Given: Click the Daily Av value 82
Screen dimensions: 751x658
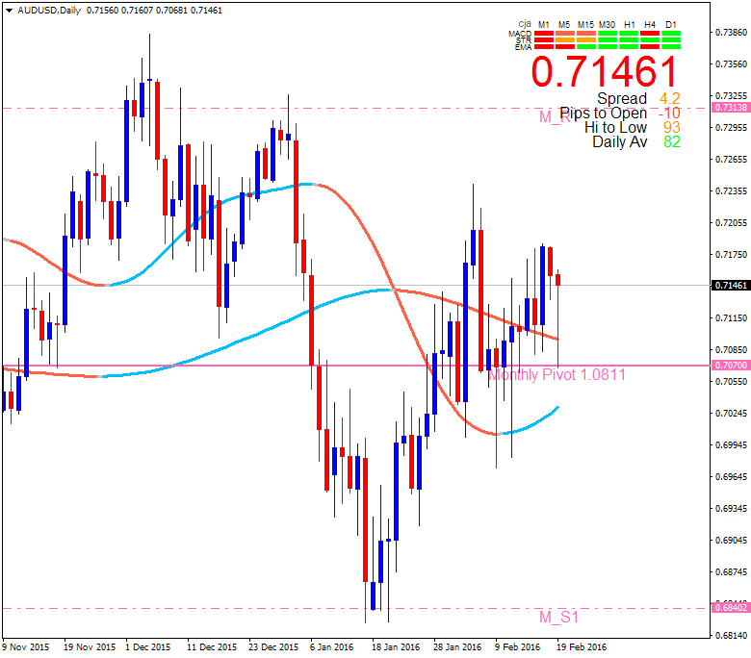Looking at the screenshot, I should click(672, 141).
